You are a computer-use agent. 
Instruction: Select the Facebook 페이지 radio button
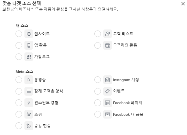(x=97, y=103)
